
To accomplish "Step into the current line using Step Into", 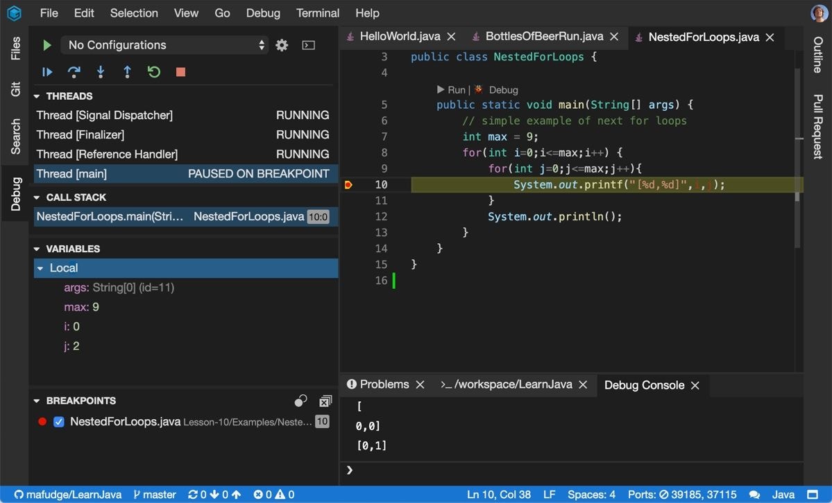I will (x=99, y=71).
